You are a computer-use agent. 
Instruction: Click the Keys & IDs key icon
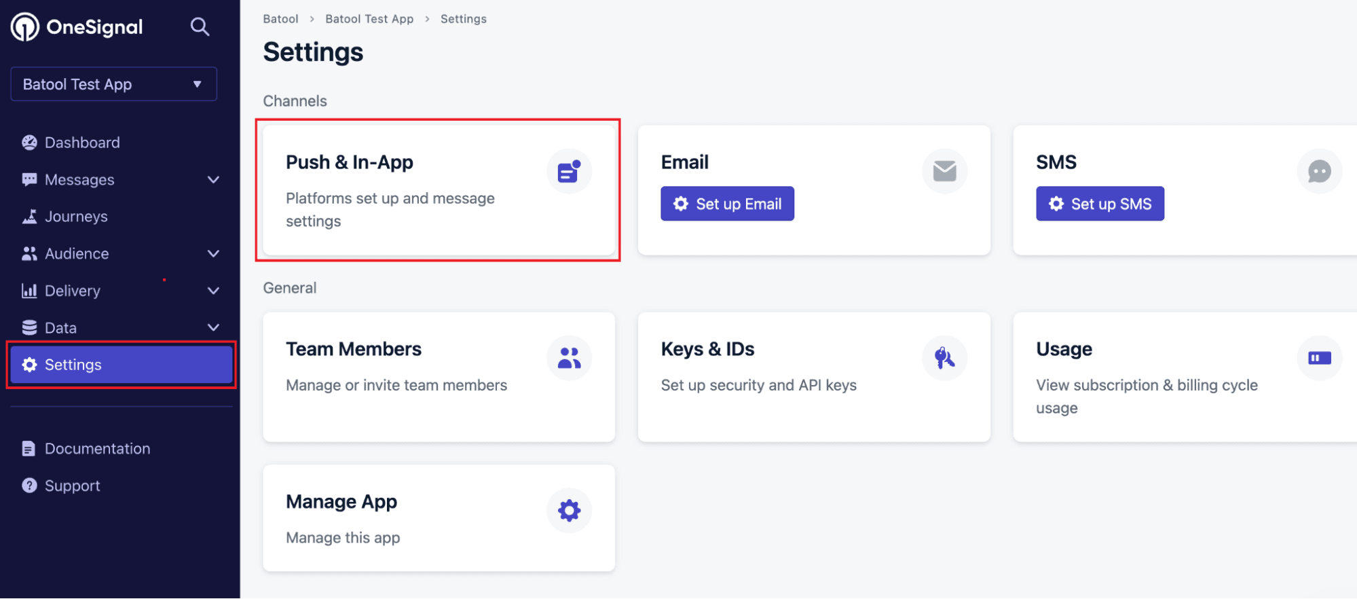coord(944,358)
